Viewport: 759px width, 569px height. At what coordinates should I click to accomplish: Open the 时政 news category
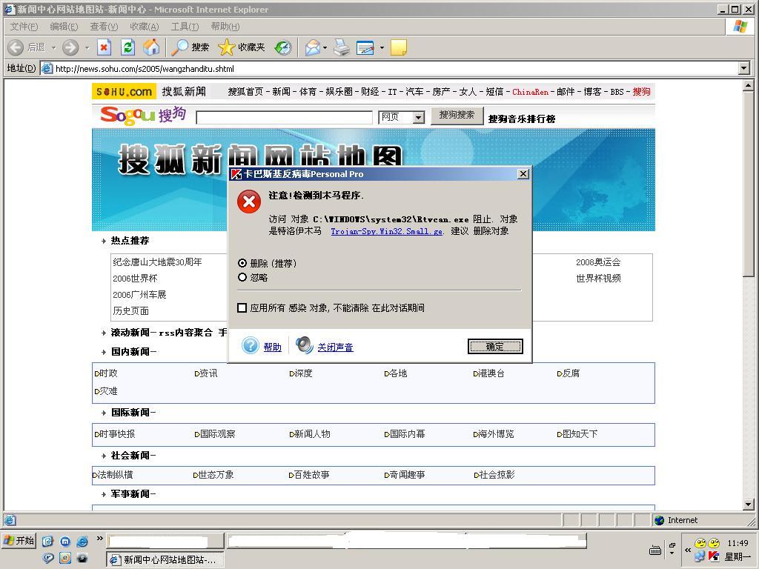click(108, 373)
